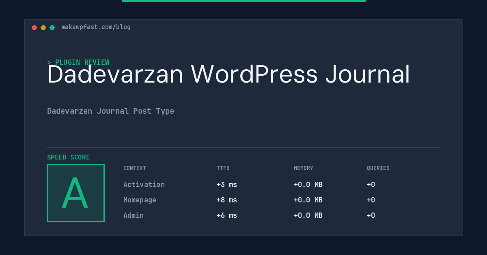Screen dimensions: 487x255
Task: Click the green window dot
Action: 52,28
